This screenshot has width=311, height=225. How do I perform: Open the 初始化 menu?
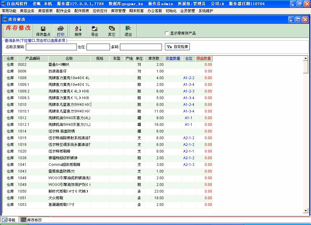coord(171,11)
